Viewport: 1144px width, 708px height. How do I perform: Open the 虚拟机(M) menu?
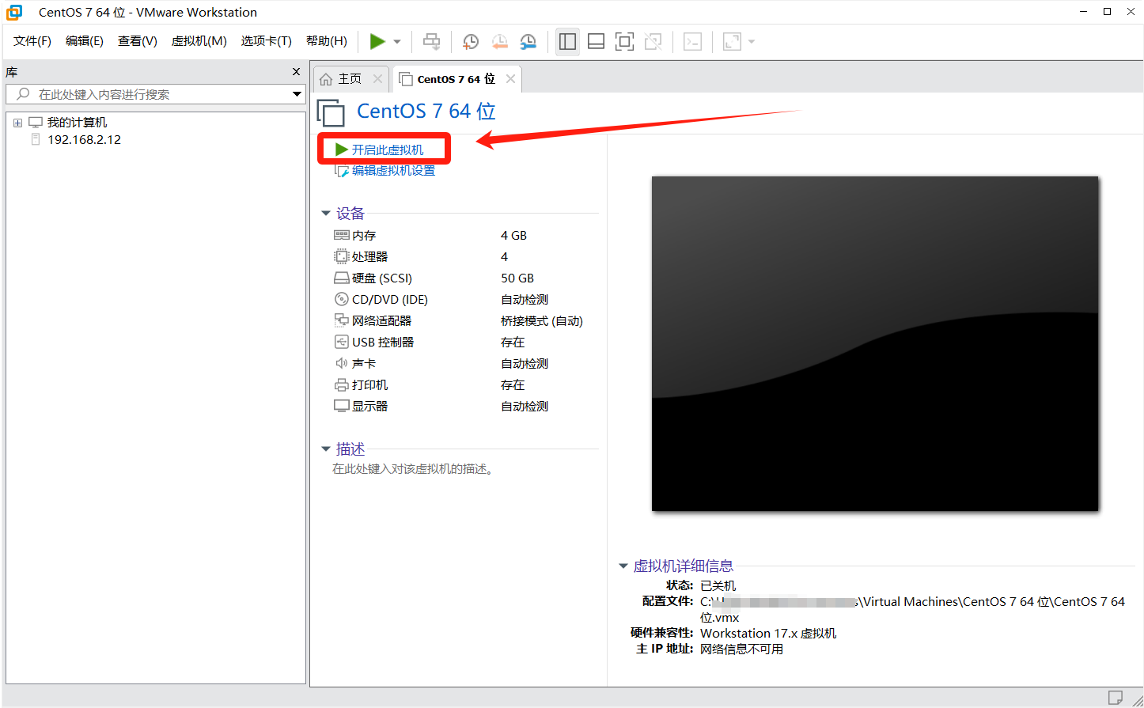tap(199, 41)
